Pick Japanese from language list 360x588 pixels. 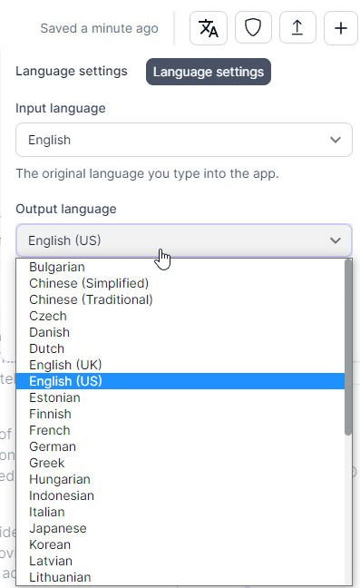pyautogui.click(x=180, y=528)
